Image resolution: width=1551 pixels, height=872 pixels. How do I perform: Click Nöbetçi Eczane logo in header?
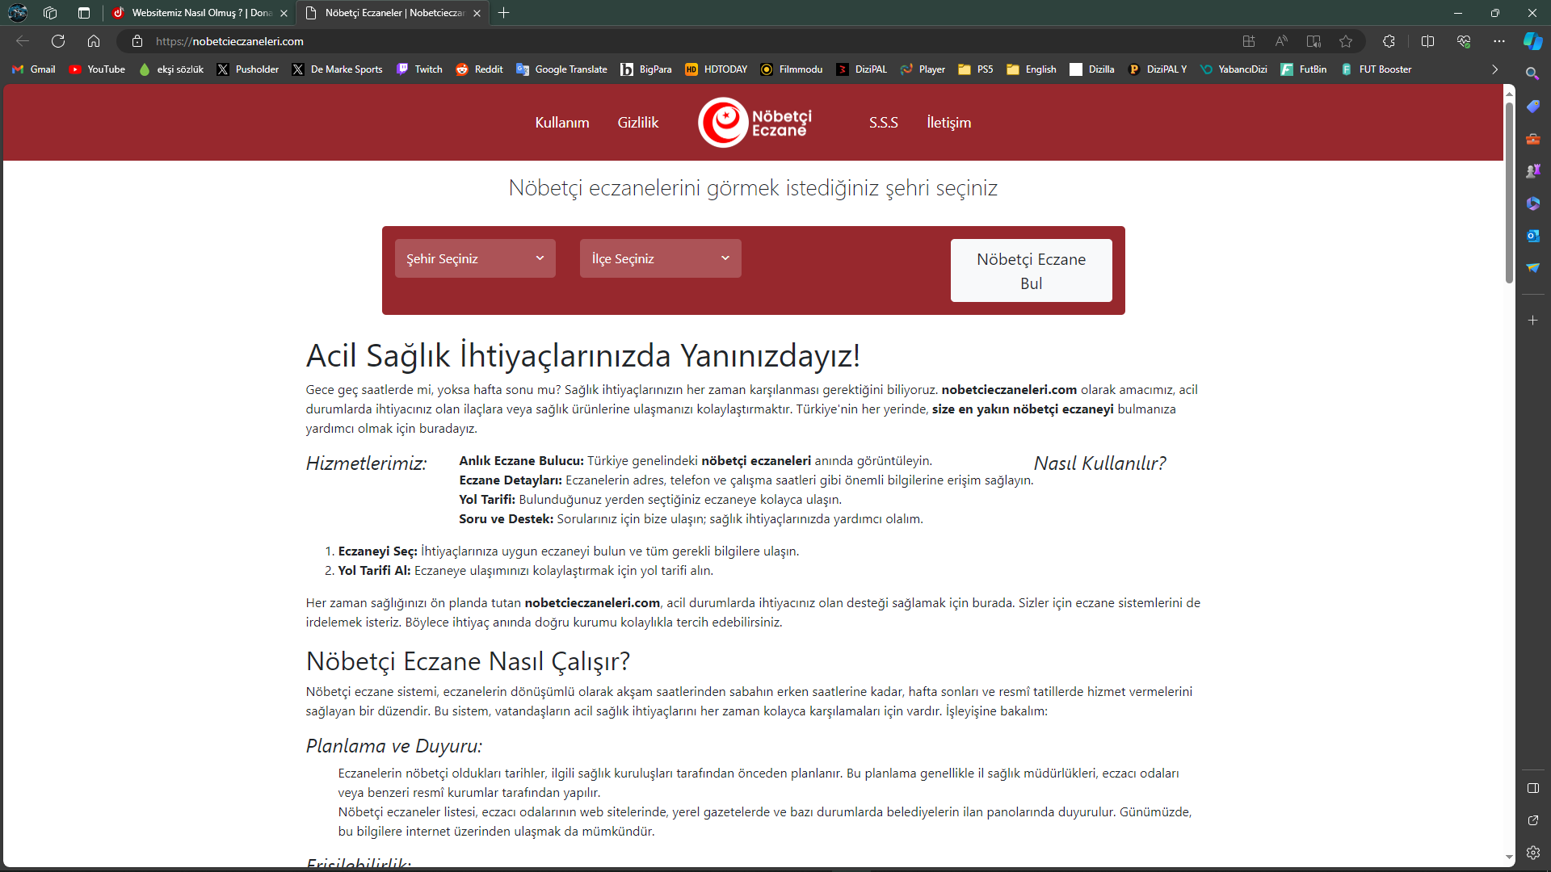754,123
